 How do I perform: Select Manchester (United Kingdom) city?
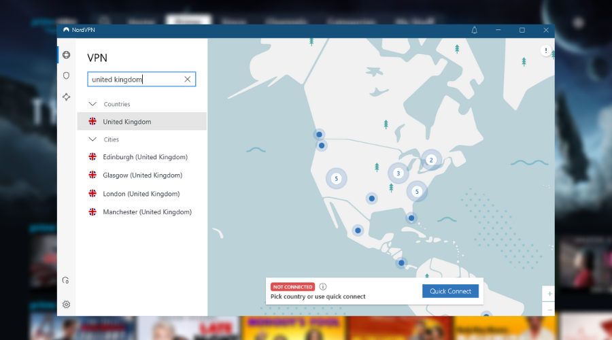click(x=147, y=212)
